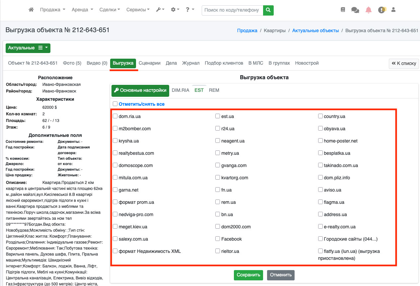The width and height of the screenshot is (420, 286).
Task: Select the DIM.RIA settings tab
Action: tap(180, 90)
